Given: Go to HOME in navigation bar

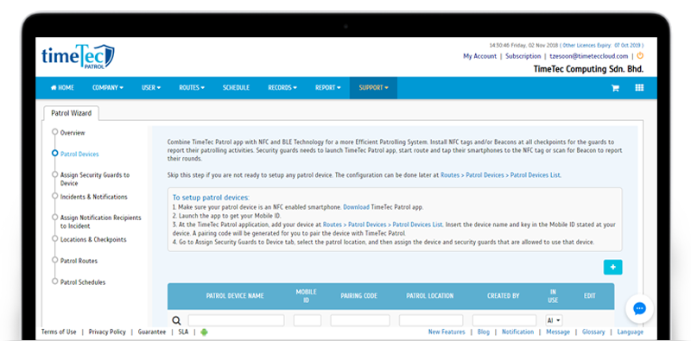Looking at the screenshot, I should [x=62, y=88].
